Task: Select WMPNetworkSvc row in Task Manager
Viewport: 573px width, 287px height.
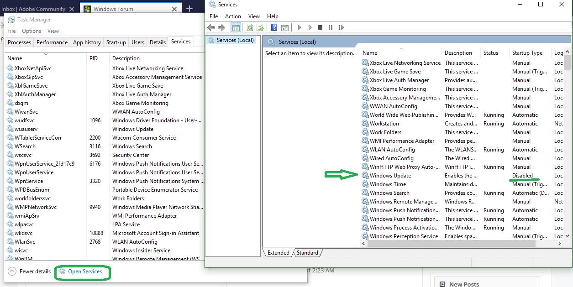Action: [x=104, y=207]
